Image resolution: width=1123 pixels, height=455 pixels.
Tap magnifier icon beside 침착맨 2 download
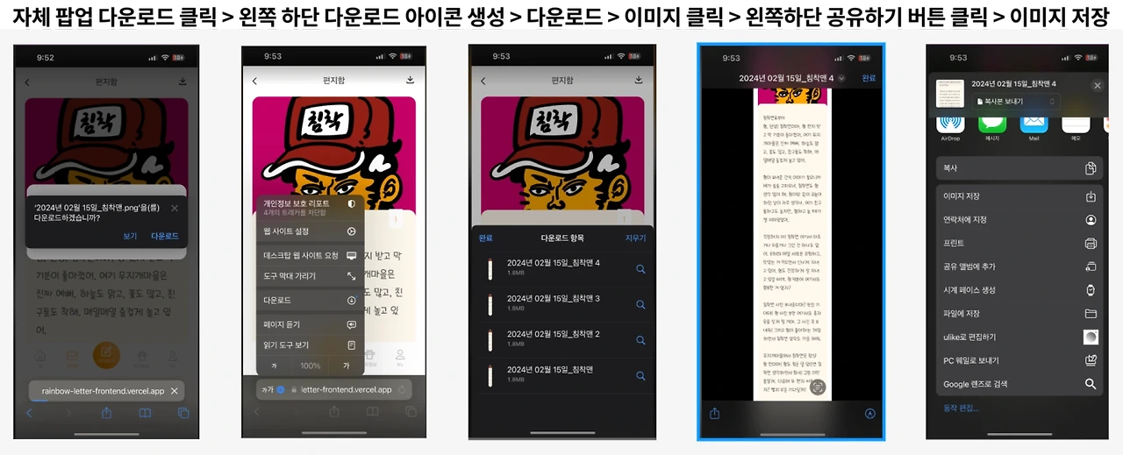coord(640,339)
